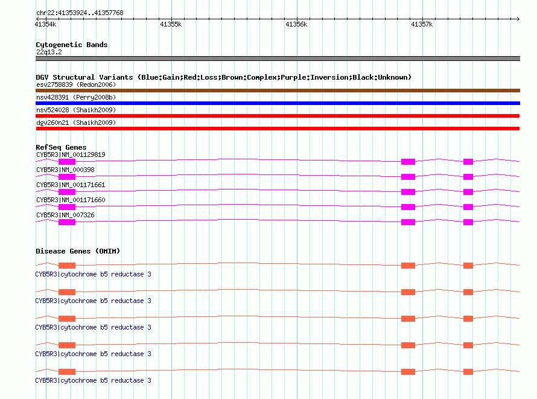Screen dimensions: 537x399
Task: Click the rightmost exon of NM_001171661
Action: (x=468, y=192)
